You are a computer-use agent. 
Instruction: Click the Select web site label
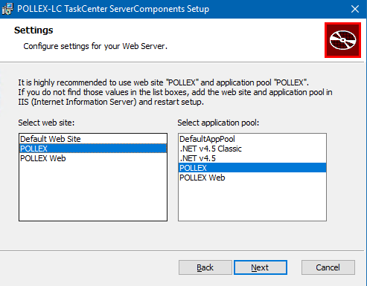pyautogui.click(x=46, y=123)
